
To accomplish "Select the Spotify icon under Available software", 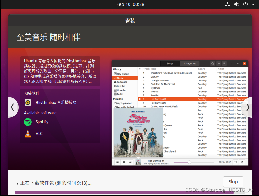I will (x=28, y=122).
